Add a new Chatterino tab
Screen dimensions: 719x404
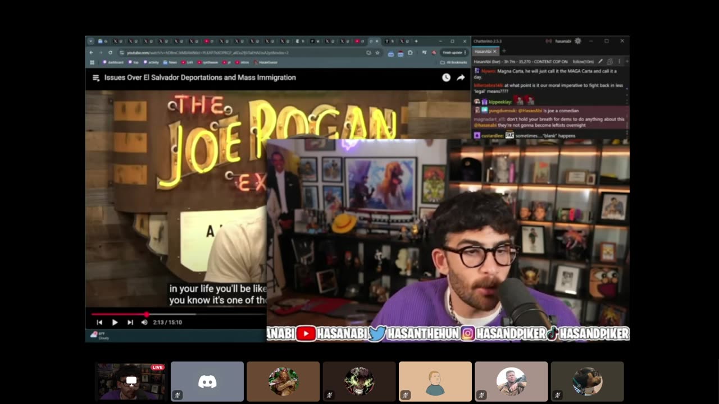pos(504,51)
